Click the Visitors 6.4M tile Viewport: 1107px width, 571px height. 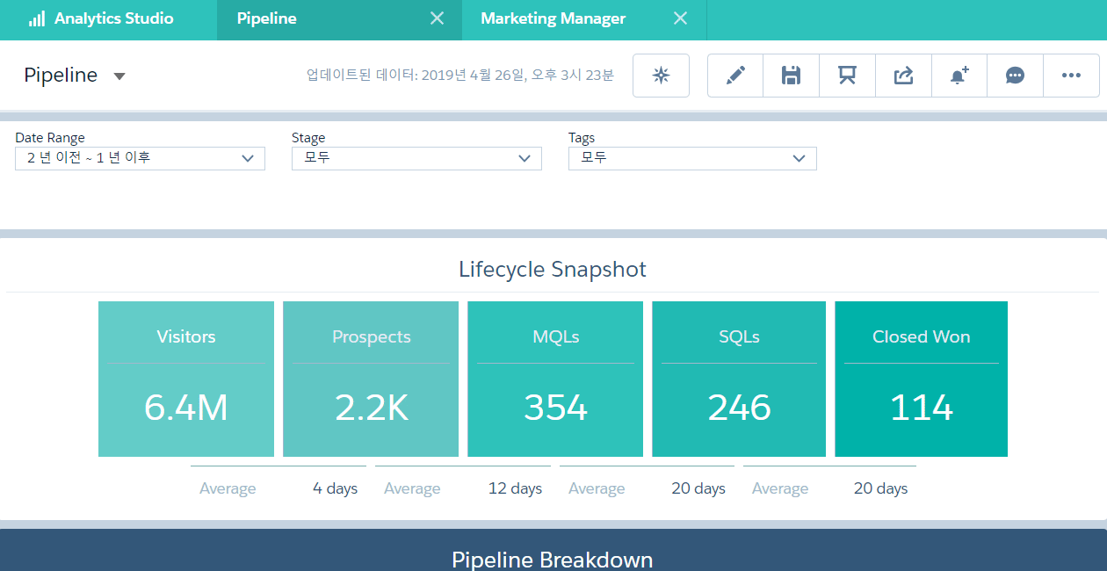pyautogui.click(x=186, y=379)
